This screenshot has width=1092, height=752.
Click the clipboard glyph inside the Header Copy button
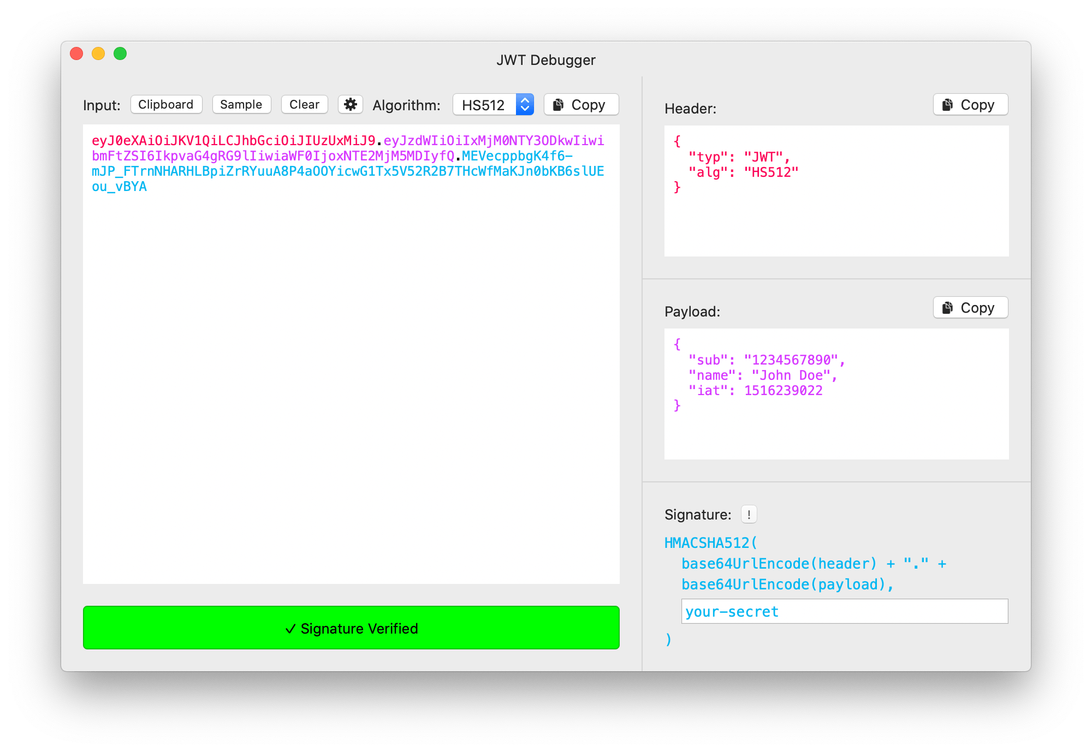[x=948, y=104]
